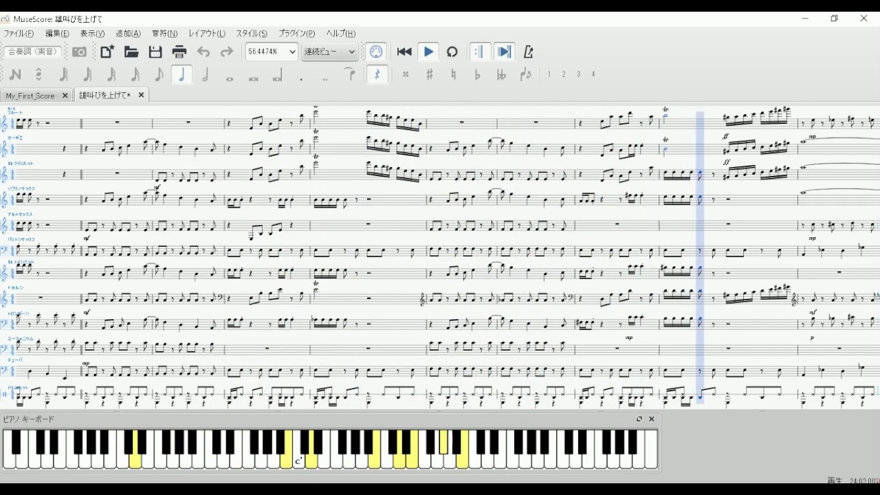Open the ヘルプ(H) menu

tap(341, 33)
